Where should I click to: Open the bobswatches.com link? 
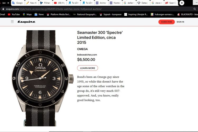[x=87, y=55]
